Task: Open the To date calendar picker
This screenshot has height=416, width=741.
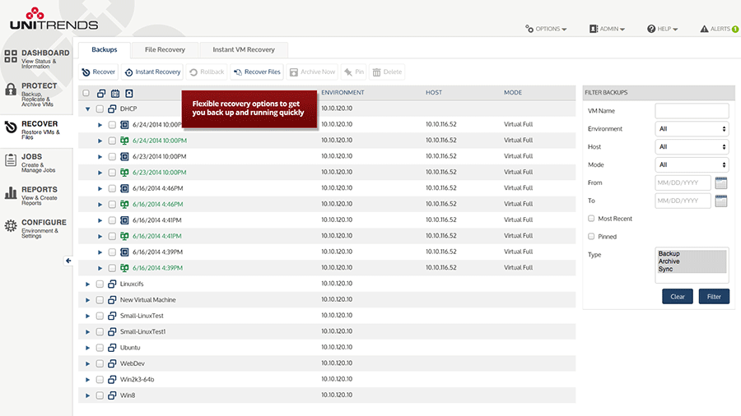Action: click(721, 201)
